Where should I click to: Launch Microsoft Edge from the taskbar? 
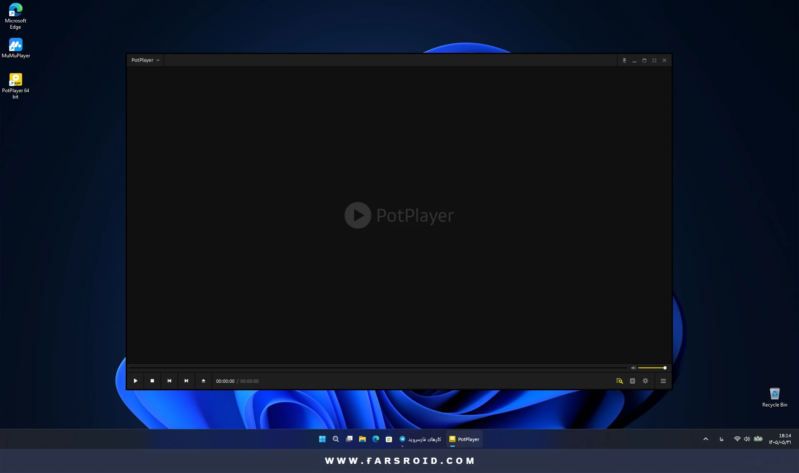pyautogui.click(x=376, y=439)
